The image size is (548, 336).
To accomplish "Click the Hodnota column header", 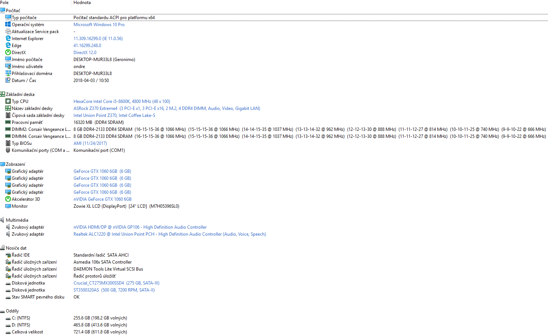I will point(82,3).
